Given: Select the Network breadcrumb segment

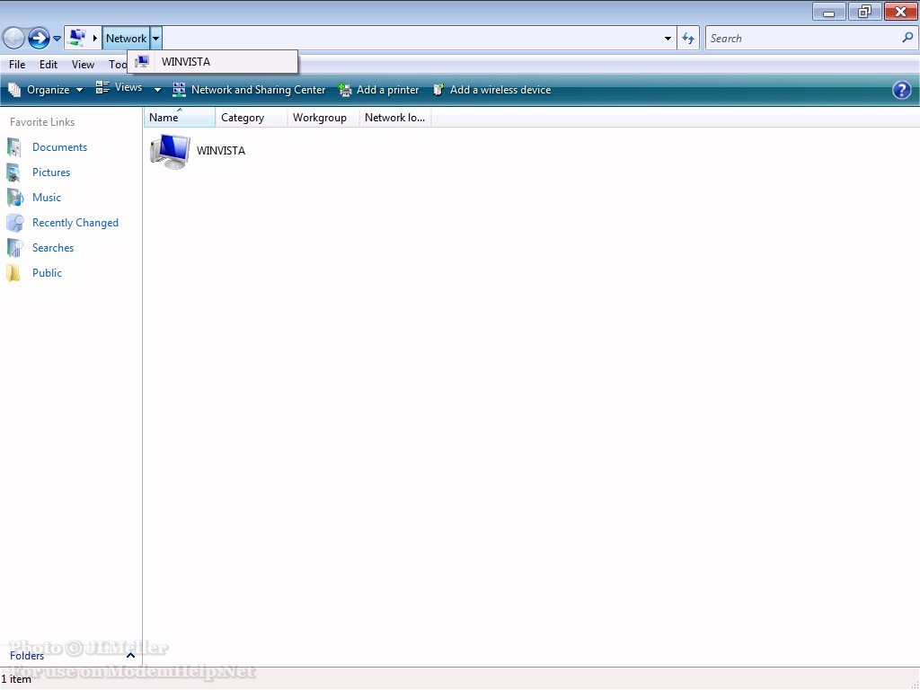Looking at the screenshot, I should click(x=126, y=38).
